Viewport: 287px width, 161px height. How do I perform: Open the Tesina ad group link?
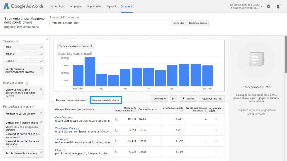coord(59,139)
